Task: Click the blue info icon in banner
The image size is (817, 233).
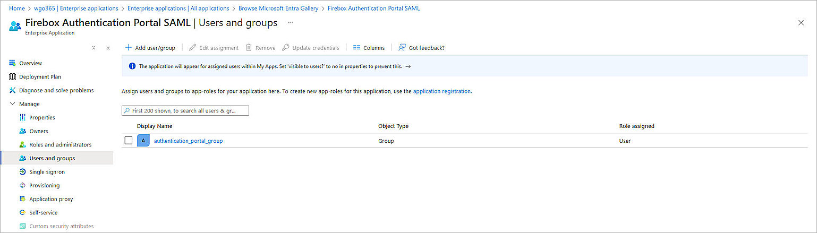Action: (x=132, y=66)
